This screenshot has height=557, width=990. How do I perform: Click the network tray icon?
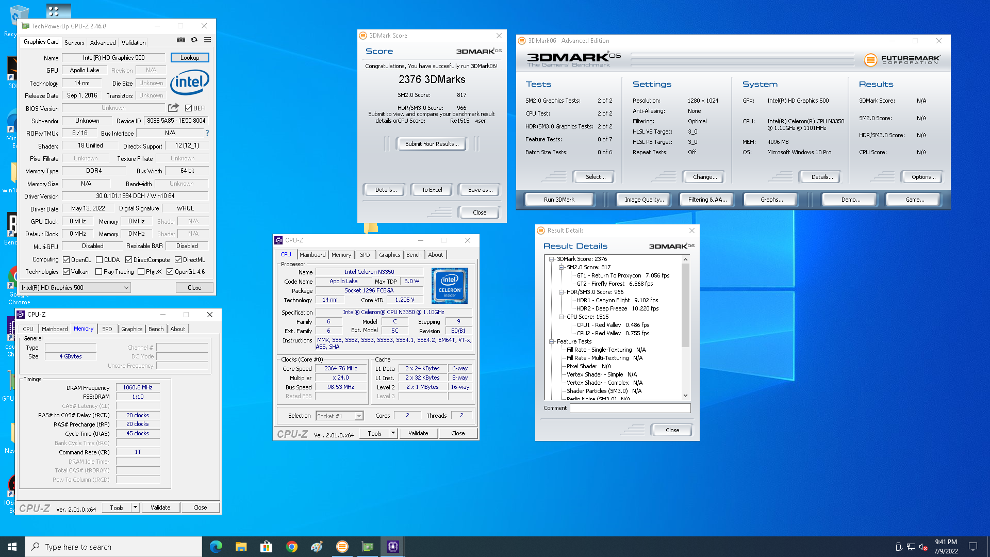[911, 547]
